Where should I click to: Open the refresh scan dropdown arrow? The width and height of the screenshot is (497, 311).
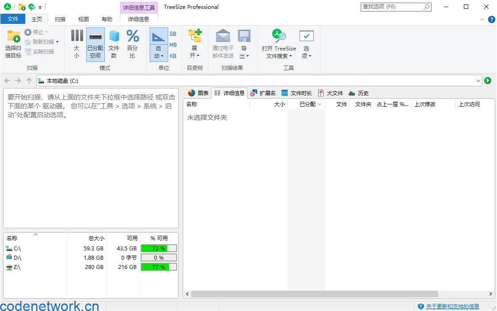coord(58,42)
